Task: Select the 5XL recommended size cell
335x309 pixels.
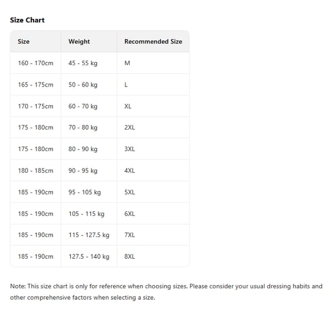Action: [153, 192]
